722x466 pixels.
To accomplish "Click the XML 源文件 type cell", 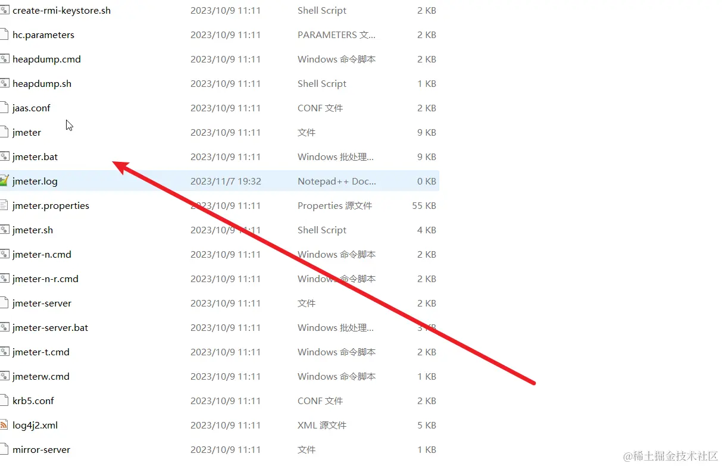I will tap(322, 426).
